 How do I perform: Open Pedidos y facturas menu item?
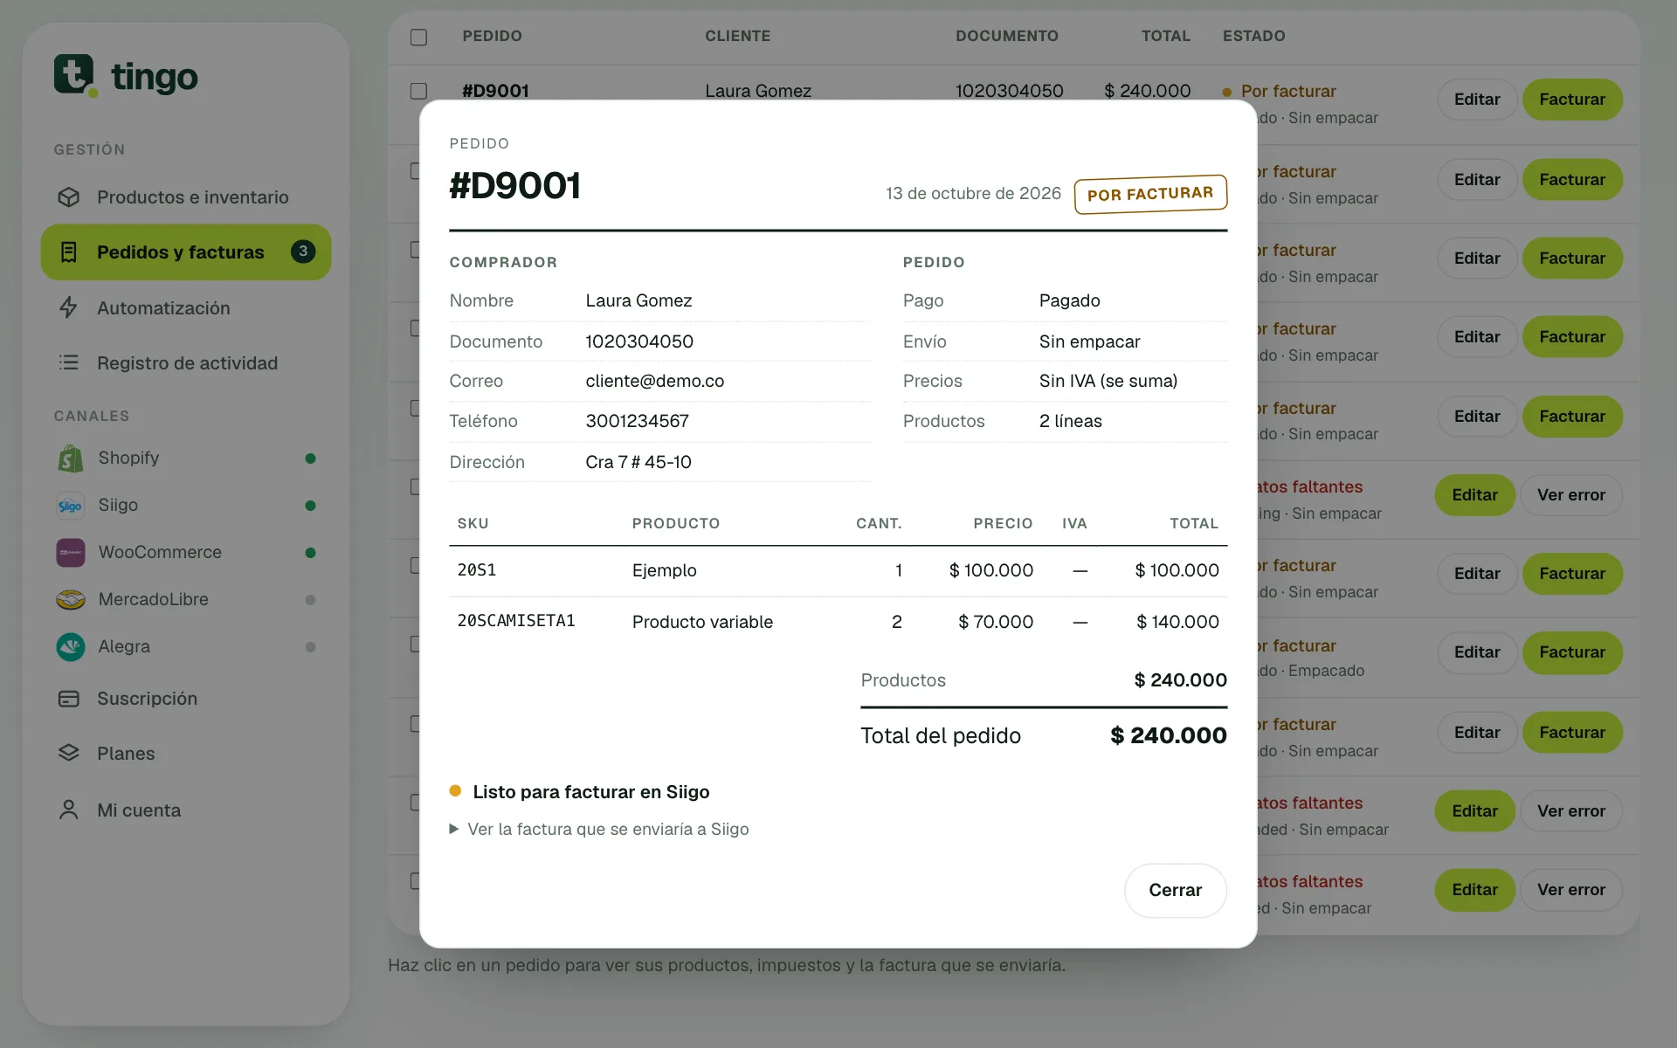[x=186, y=252]
